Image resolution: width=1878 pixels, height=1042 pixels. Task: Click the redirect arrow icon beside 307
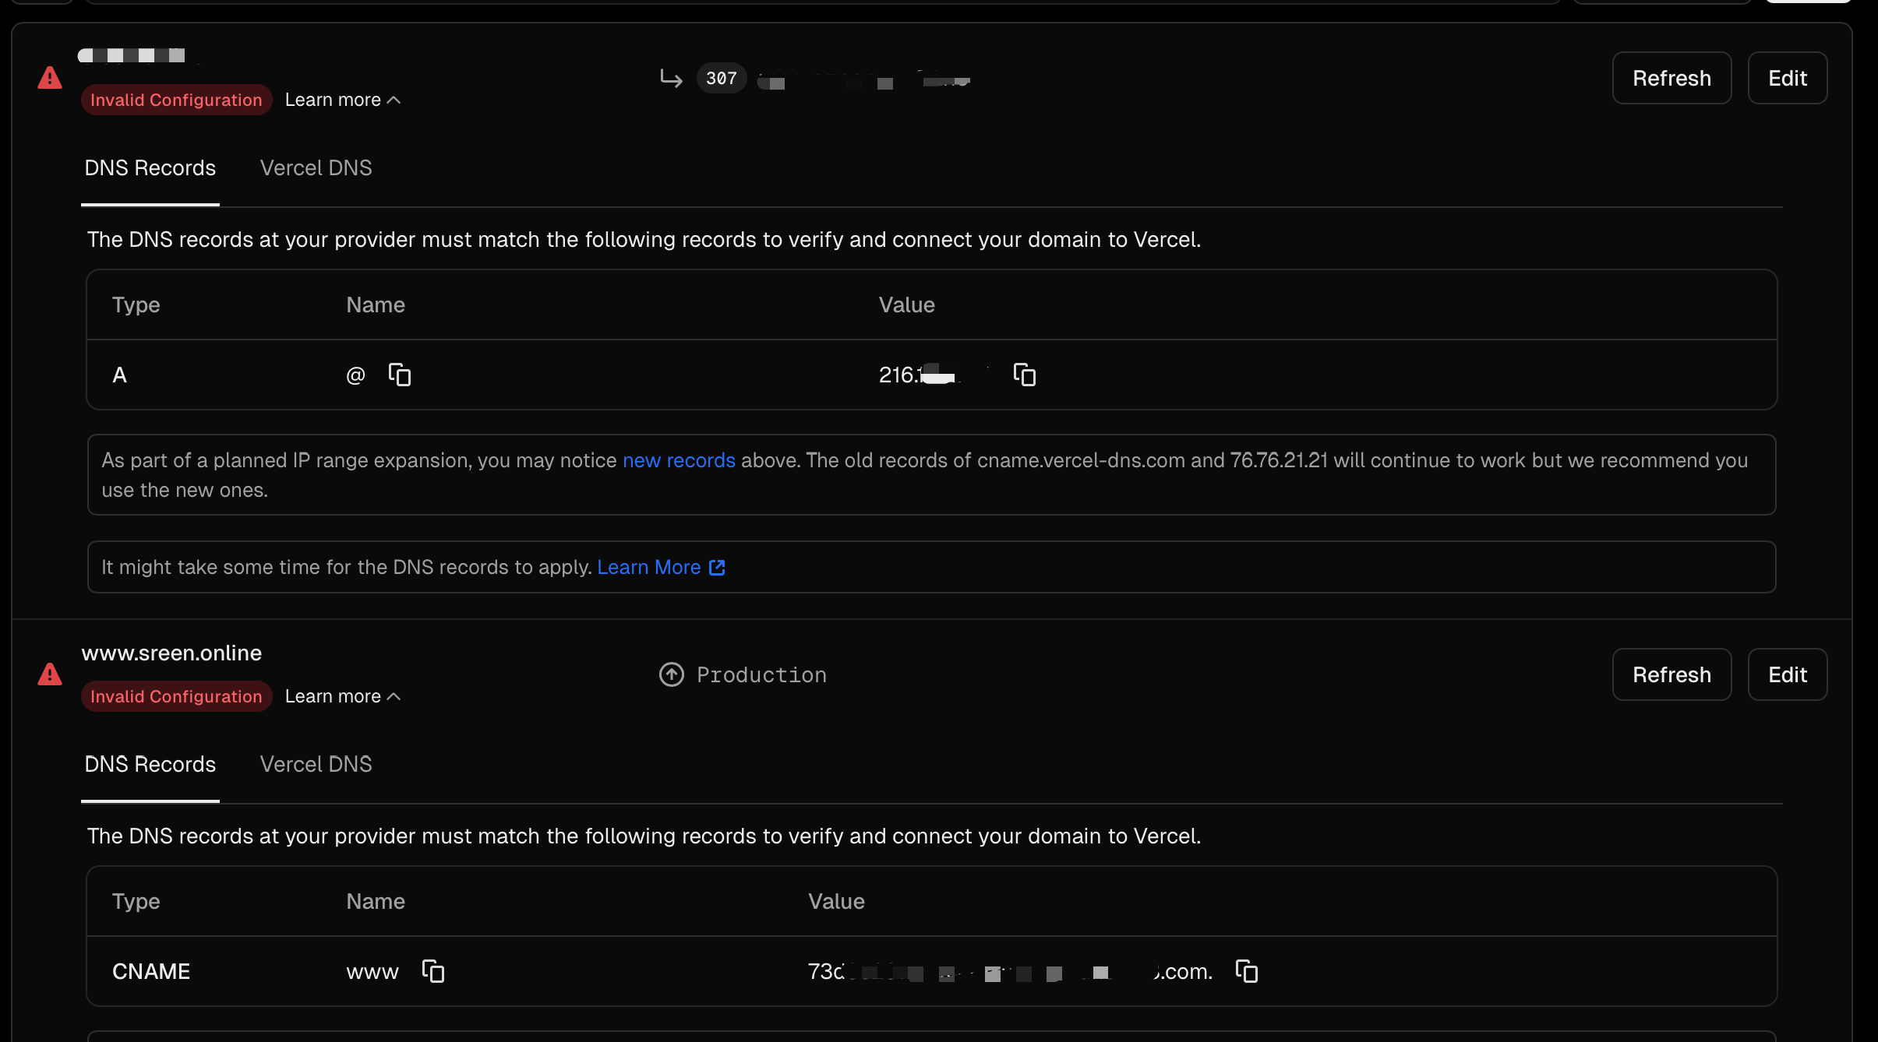click(671, 78)
